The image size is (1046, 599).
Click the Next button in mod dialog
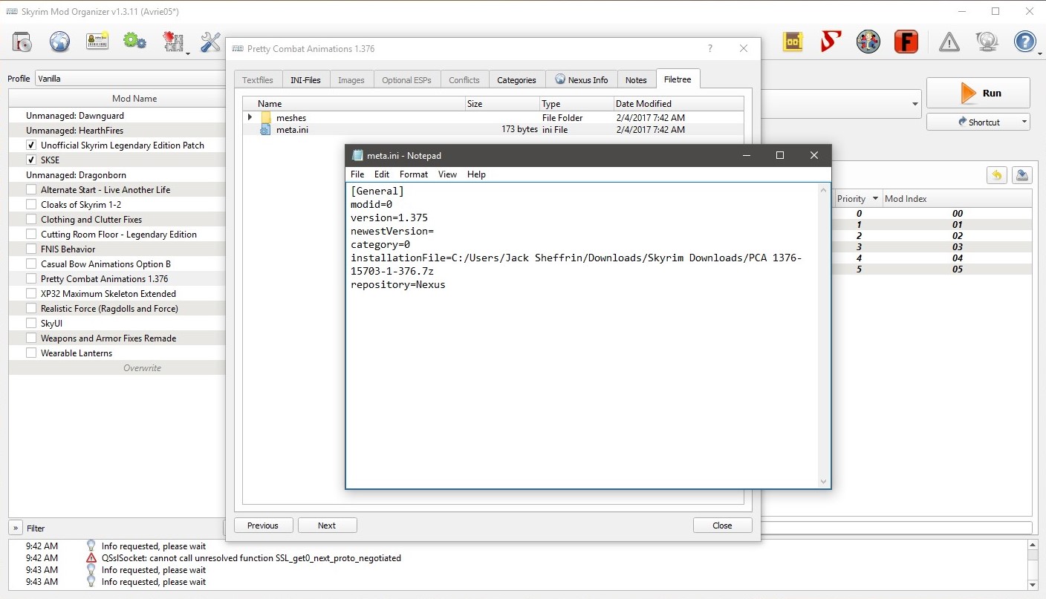click(327, 526)
